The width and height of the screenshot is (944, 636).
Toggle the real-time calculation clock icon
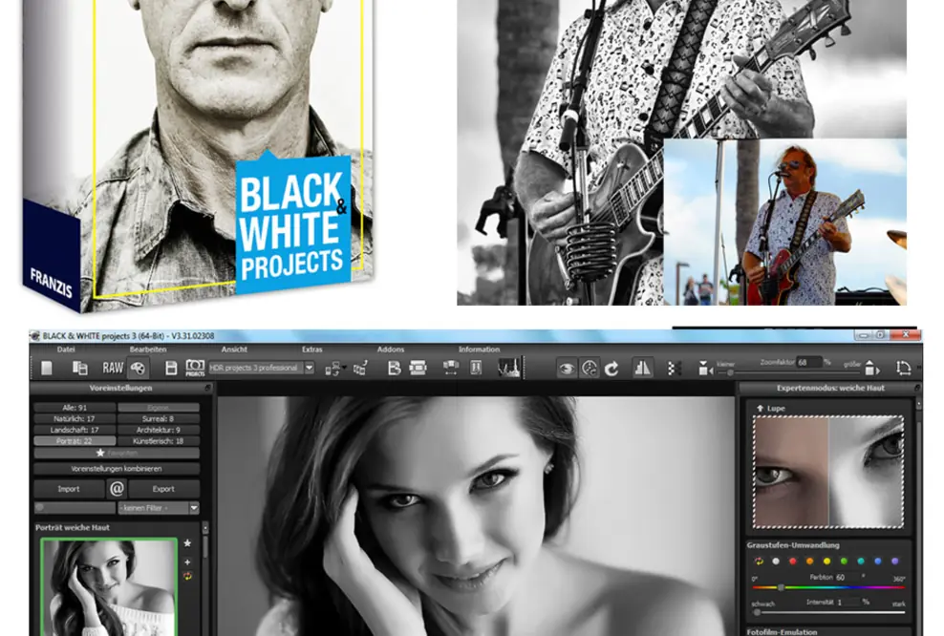[590, 369]
